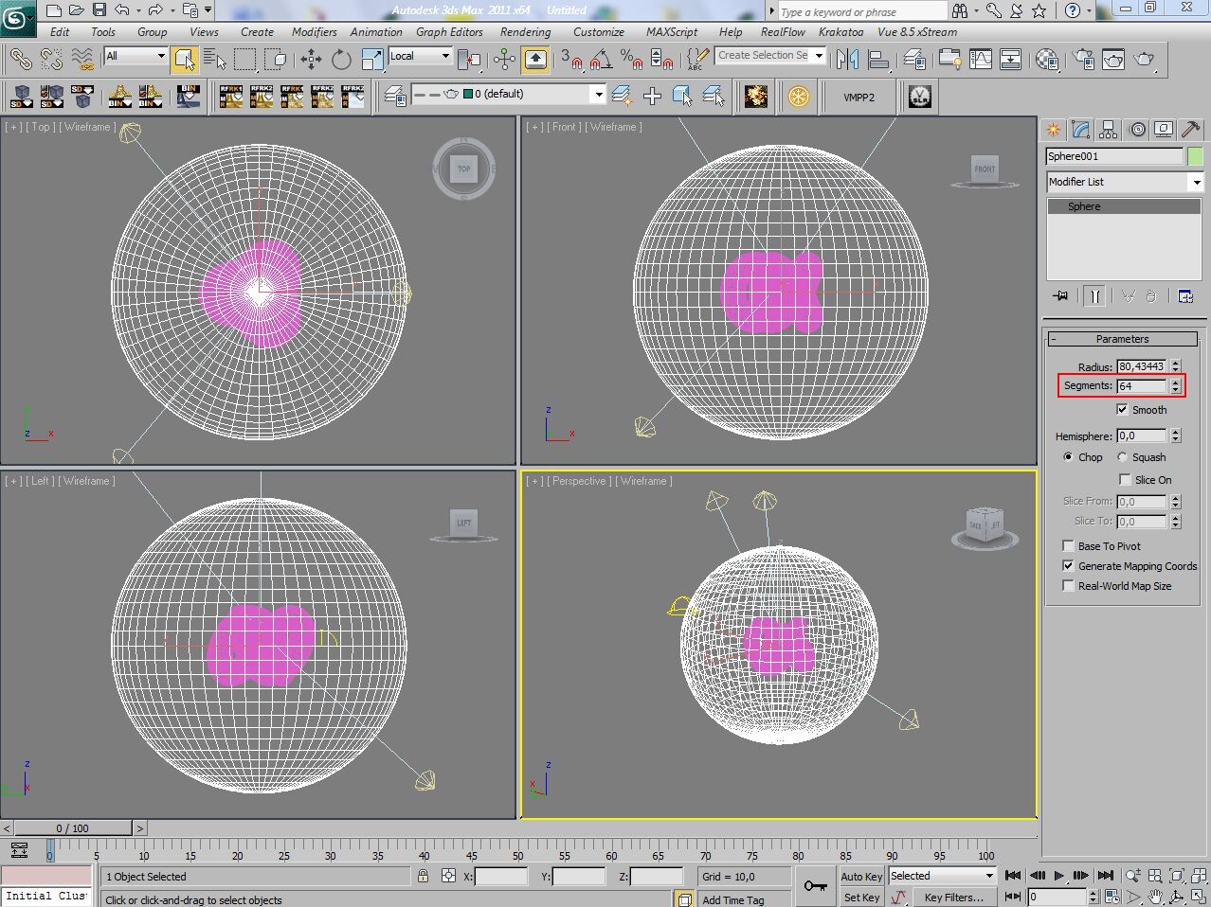Open the Modifiers menu
The width and height of the screenshot is (1211, 907).
click(x=315, y=32)
